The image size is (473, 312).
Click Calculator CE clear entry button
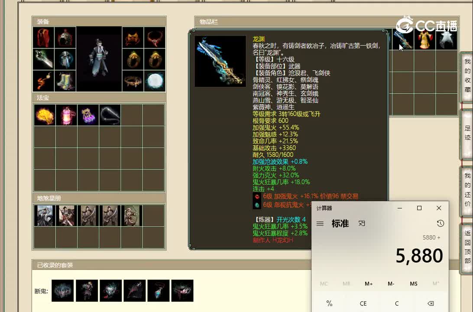click(x=363, y=303)
